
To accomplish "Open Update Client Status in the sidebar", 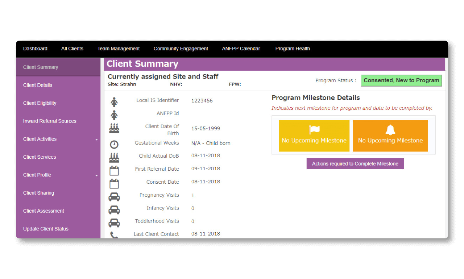I will click(x=46, y=229).
